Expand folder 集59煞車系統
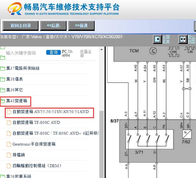Screen dimensions: 196x178 pos(19,176)
